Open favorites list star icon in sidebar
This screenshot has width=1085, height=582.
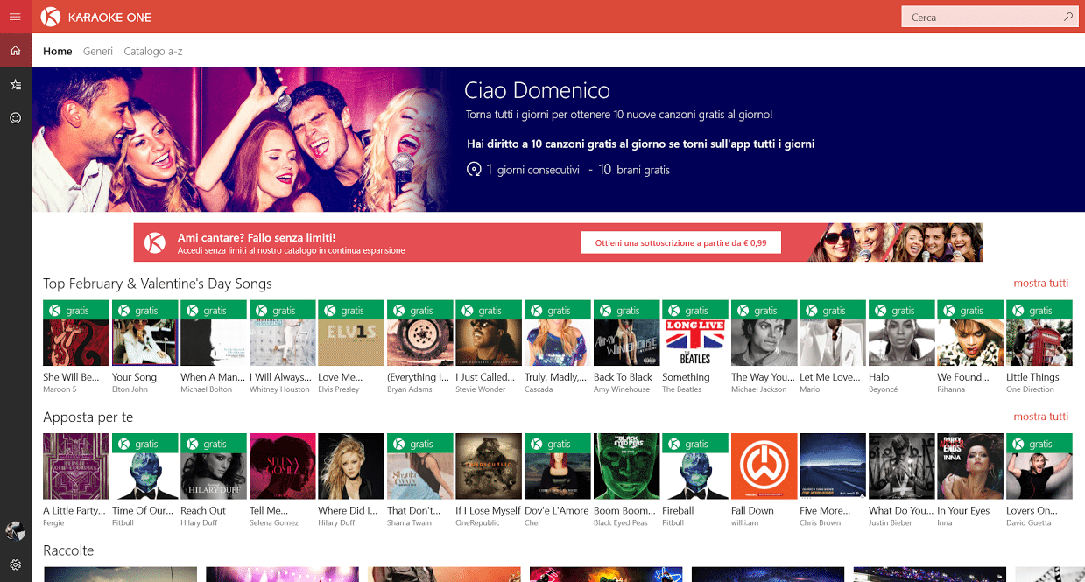click(15, 84)
